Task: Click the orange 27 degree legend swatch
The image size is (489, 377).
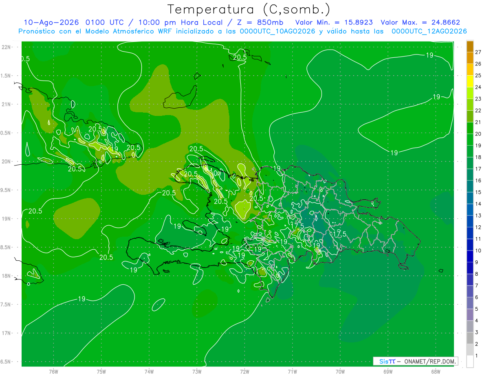Action: (x=470, y=47)
